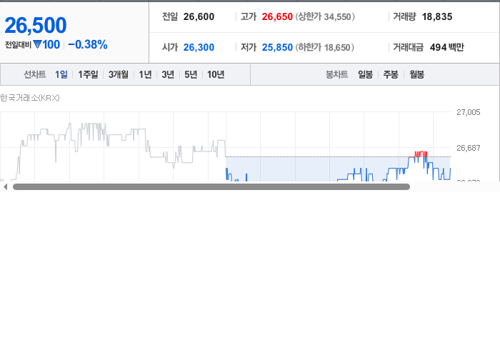
Task: Switch to the 3개월 line chart
Action: (119, 74)
